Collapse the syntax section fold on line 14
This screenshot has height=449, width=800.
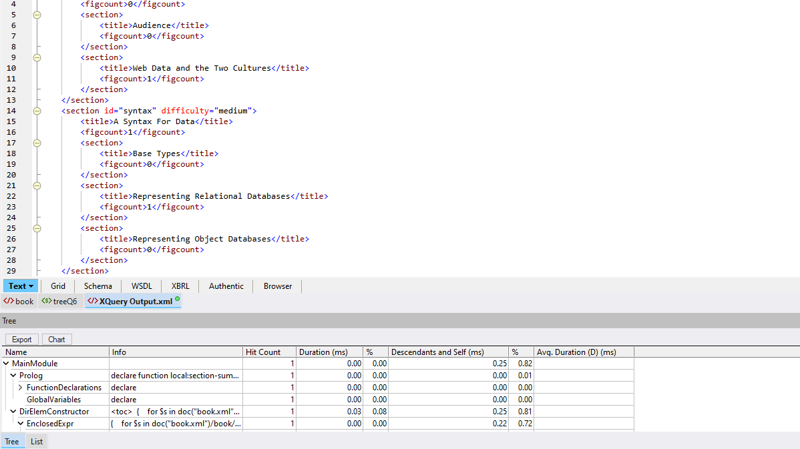(37, 111)
